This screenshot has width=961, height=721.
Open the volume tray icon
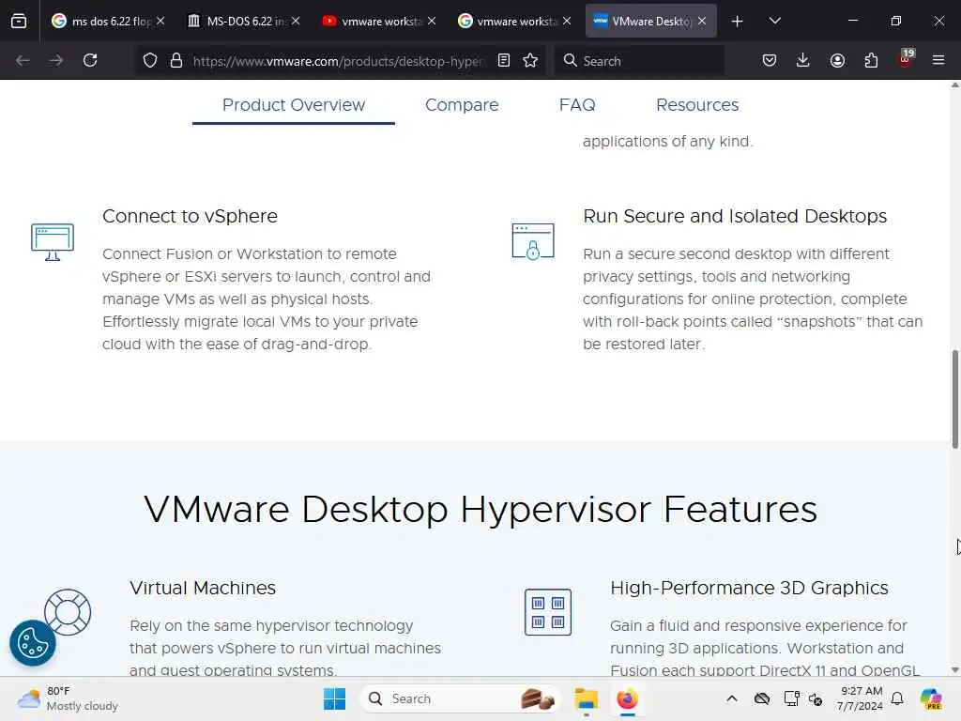[816, 698]
